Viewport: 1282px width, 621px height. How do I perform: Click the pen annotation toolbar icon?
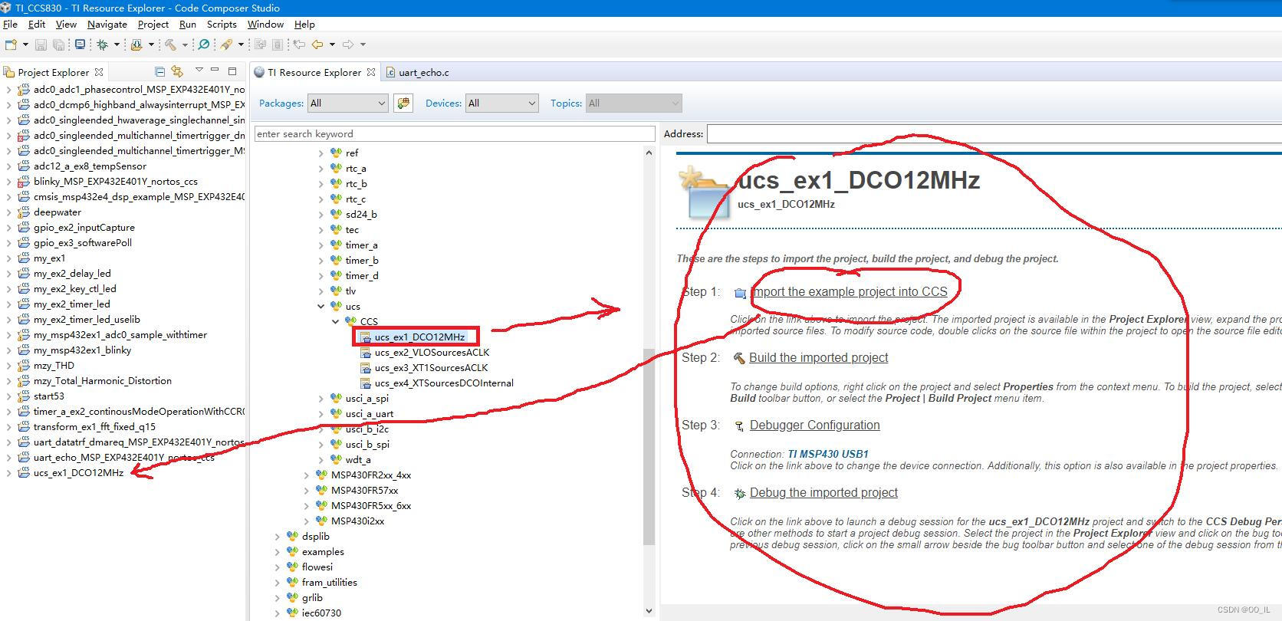[227, 44]
